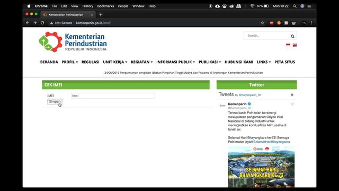Viewport: 339px width, 191px height.
Task: Open the Twitter widget info icon
Action: (292, 95)
